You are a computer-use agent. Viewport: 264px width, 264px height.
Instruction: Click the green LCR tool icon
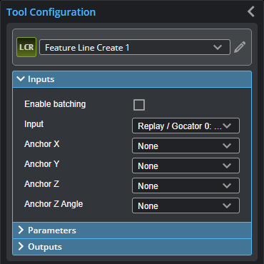(26, 47)
